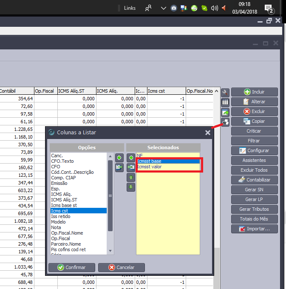Select Emissão in Opções list

79,183
